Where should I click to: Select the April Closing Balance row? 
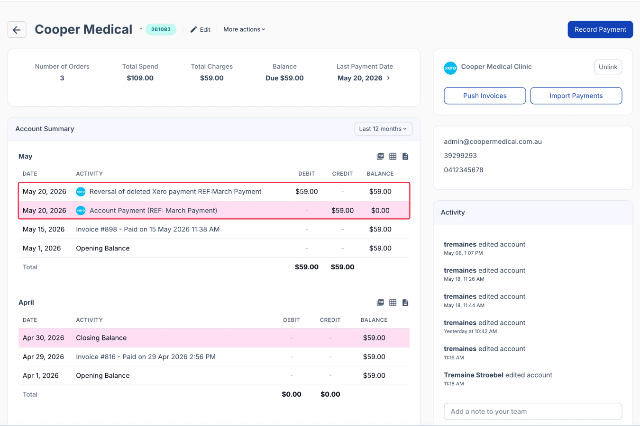pyautogui.click(x=214, y=338)
